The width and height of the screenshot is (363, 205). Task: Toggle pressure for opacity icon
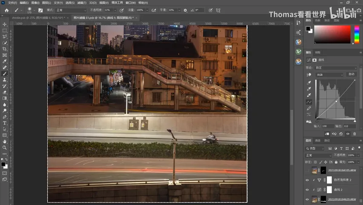(121, 10)
